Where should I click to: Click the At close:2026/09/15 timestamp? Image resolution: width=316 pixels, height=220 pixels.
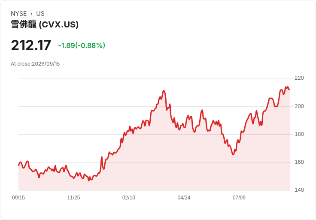pyautogui.click(x=35, y=64)
